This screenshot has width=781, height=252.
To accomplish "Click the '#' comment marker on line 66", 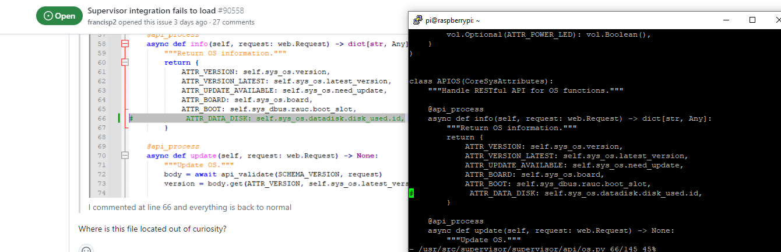I will tap(131, 118).
